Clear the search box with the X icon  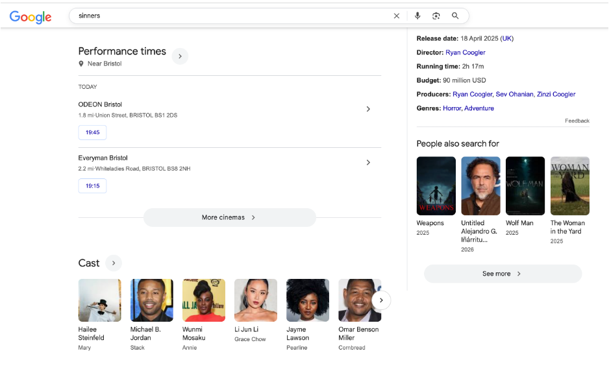click(x=397, y=16)
